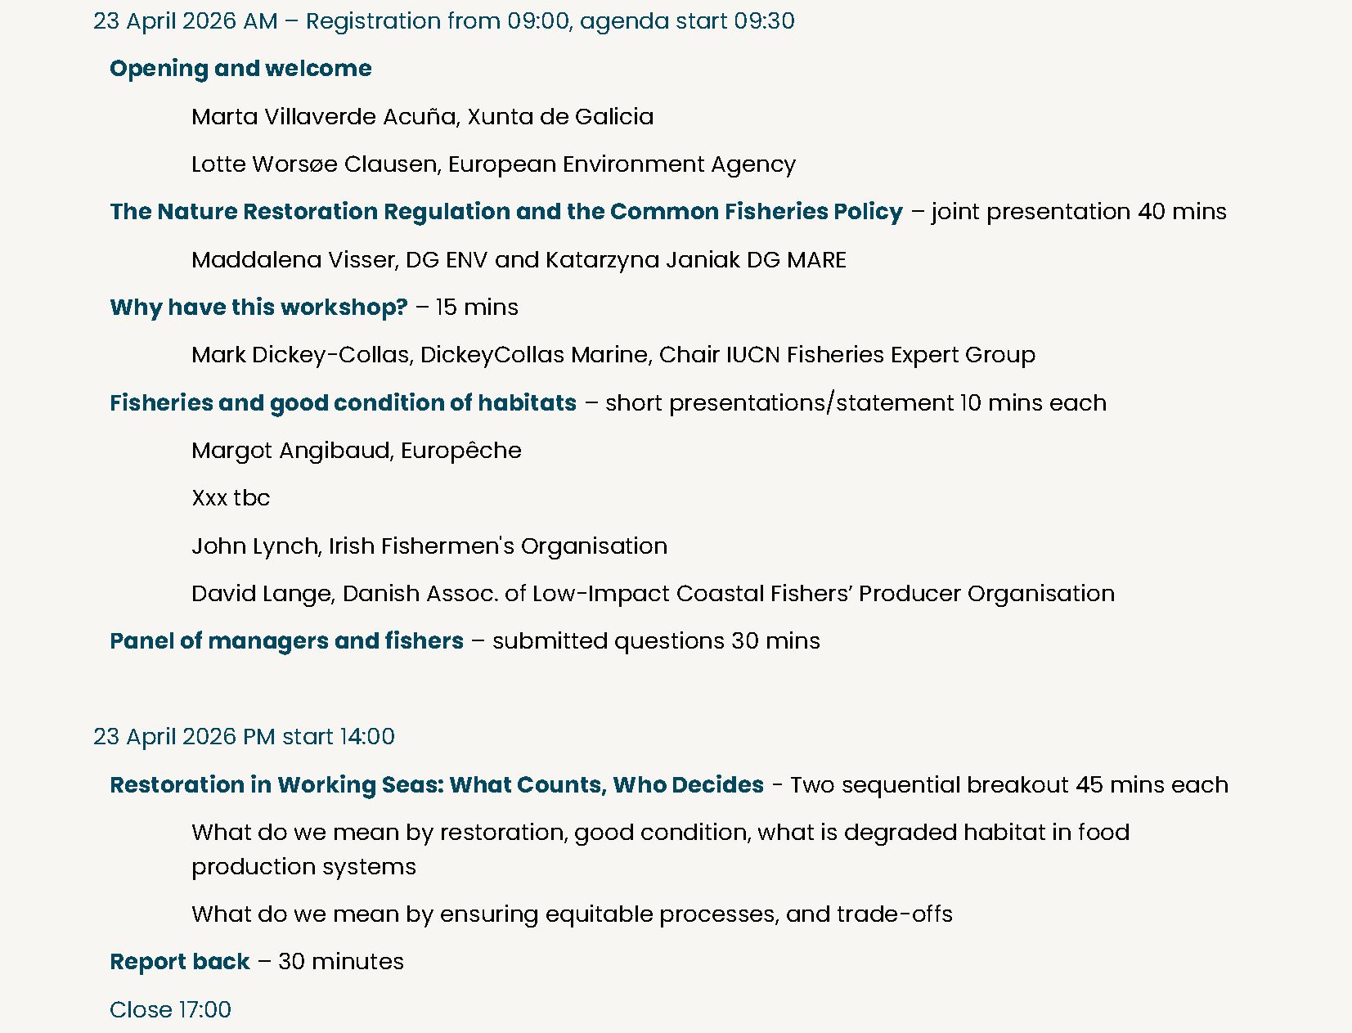This screenshot has height=1033, width=1352.
Task: Click 'Fisheries and good condition of habitats' heading
Action: click(343, 403)
